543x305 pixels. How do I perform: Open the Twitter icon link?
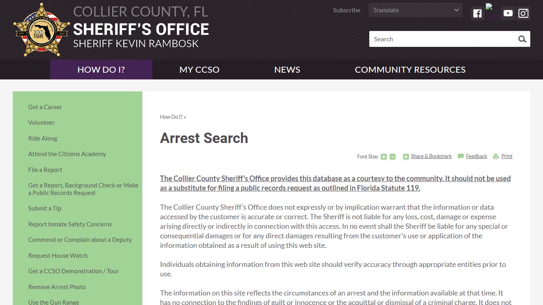(x=493, y=12)
